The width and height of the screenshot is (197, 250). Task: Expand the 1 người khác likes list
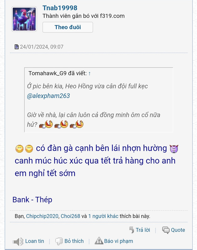103,216
